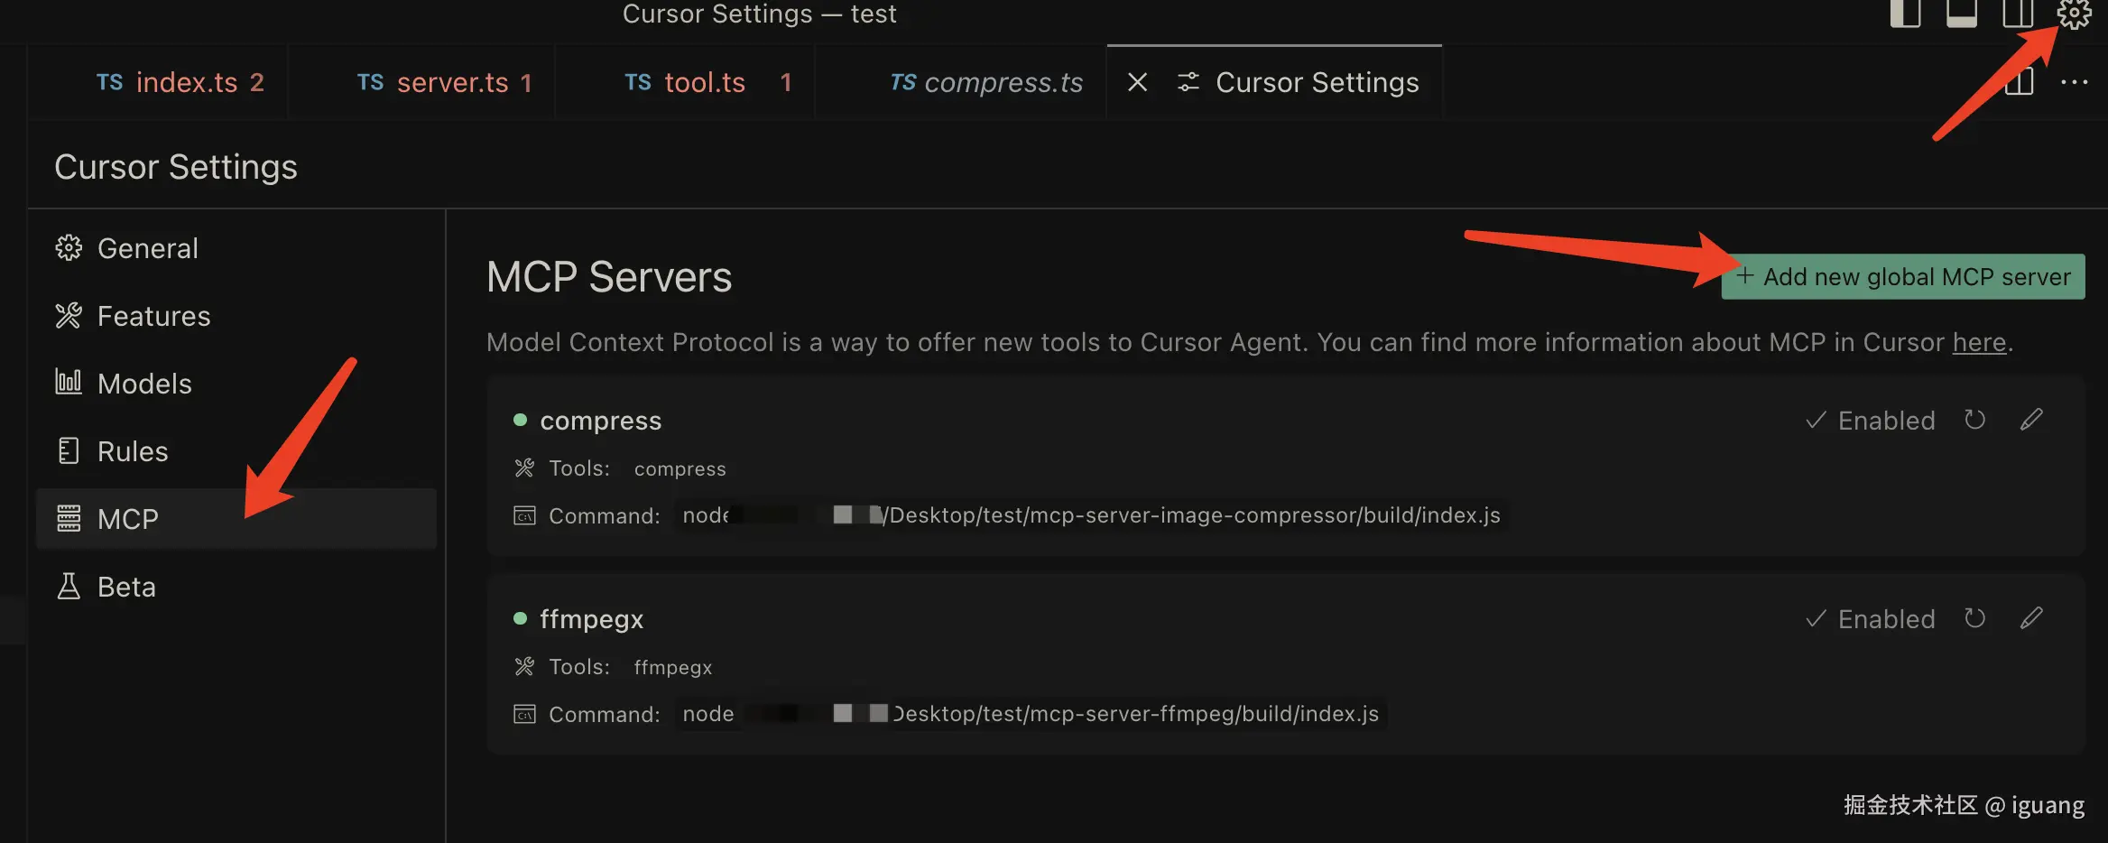Click the compress tool tag
The image size is (2108, 843).
tap(680, 468)
